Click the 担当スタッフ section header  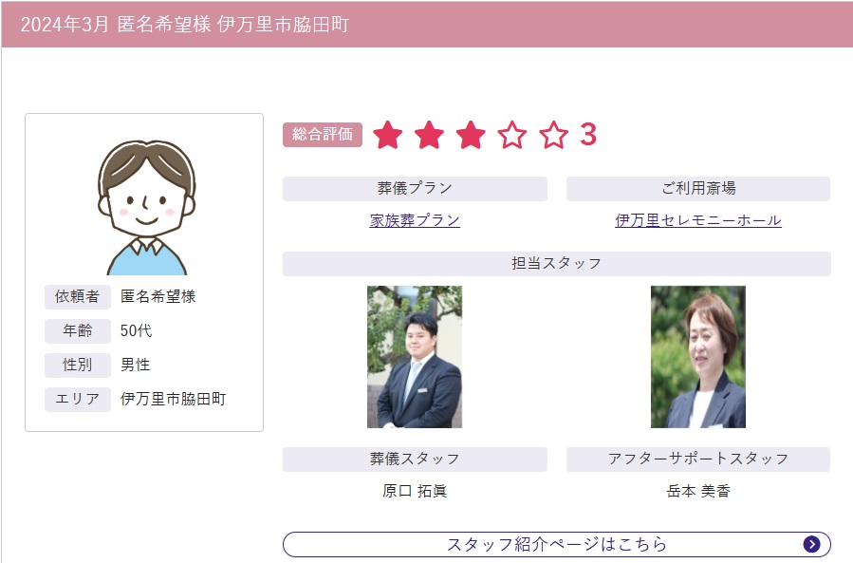point(557,264)
